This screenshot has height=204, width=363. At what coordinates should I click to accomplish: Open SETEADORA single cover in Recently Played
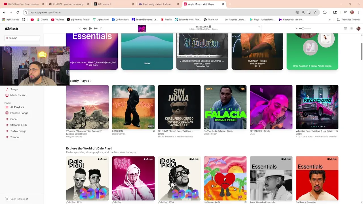click(271, 107)
